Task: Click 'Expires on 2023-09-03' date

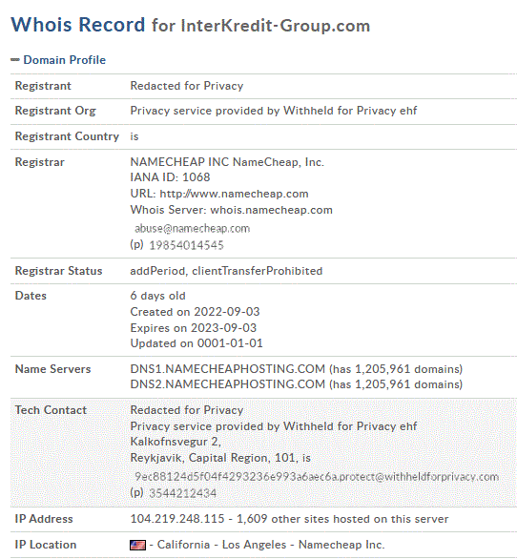Action: (194, 327)
